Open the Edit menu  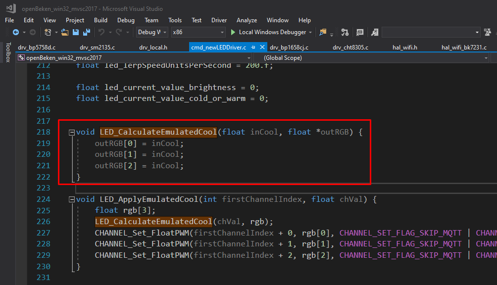click(x=29, y=20)
